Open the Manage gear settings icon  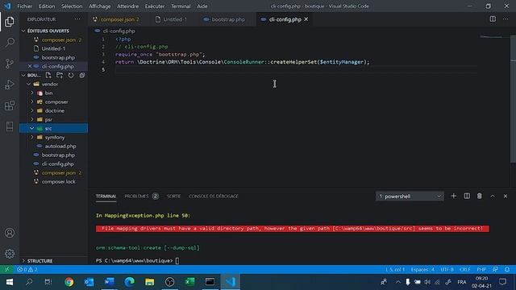point(10,254)
